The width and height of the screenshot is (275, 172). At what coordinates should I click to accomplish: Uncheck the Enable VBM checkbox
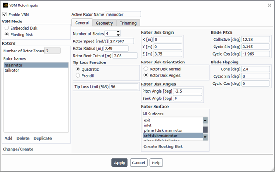pos(5,14)
